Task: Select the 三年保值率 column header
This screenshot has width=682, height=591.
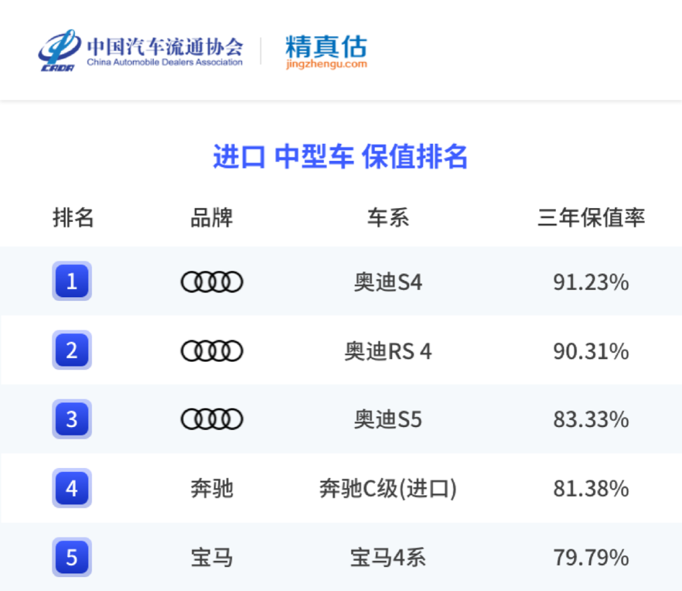Action: pos(591,218)
